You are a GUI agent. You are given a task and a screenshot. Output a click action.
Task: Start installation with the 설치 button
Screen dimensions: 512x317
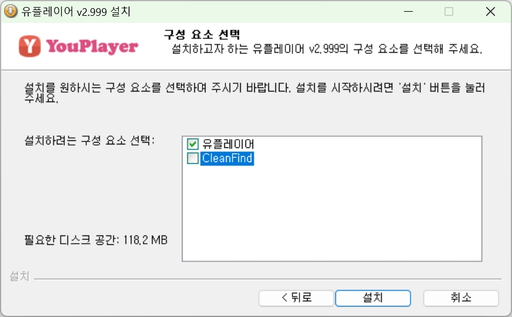tap(373, 298)
